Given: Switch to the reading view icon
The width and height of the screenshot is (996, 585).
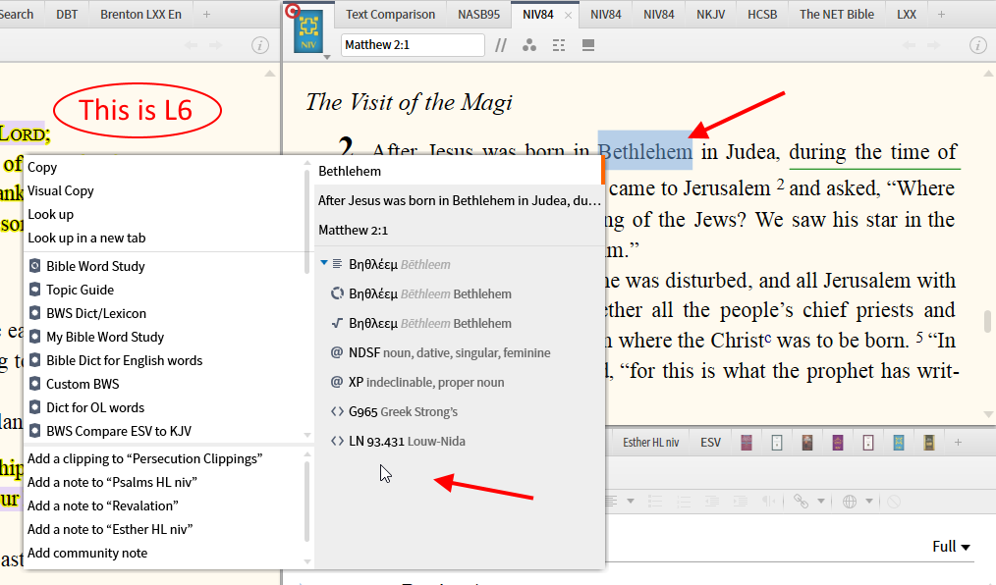Looking at the screenshot, I should (588, 45).
